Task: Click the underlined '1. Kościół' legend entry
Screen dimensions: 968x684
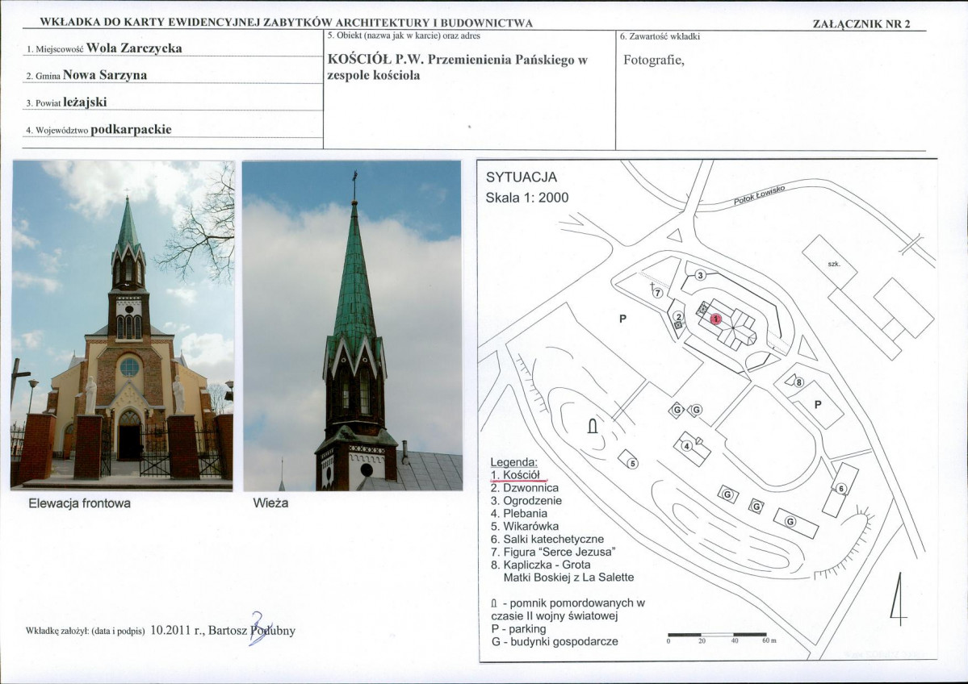Action: pos(515,475)
